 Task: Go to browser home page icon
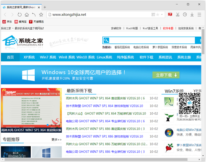27,14
